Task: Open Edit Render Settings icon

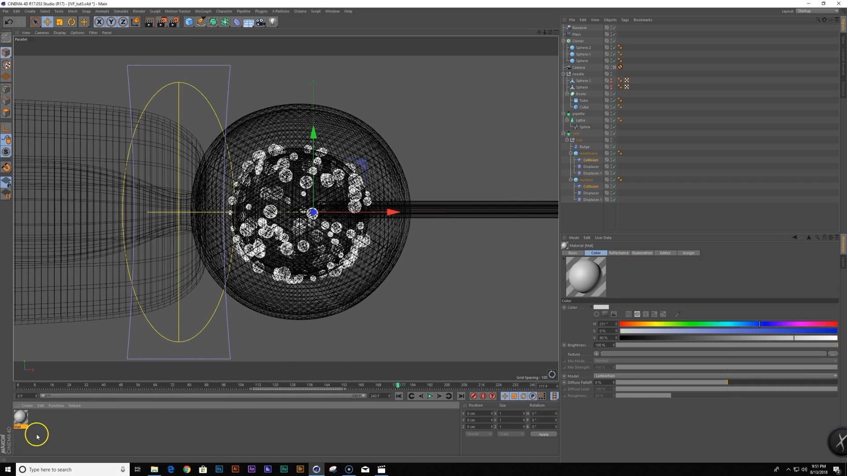Action: (x=174, y=22)
